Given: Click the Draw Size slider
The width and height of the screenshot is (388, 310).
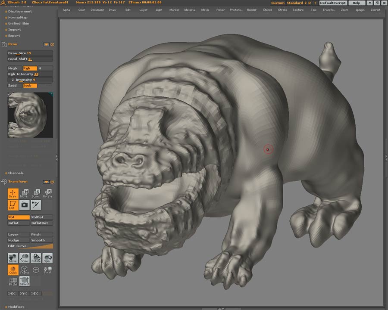Looking at the screenshot, I should tap(30, 53).
